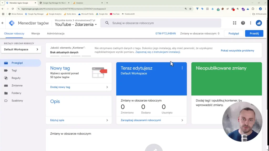Switch to Obszar roboczy tab
This screenshot has width=269, height=151.
coord(14,34)
